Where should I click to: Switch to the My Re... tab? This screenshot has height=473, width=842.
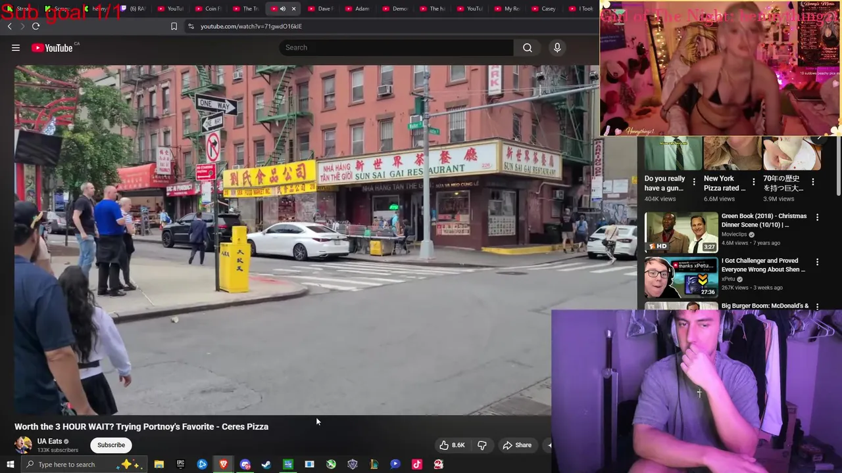(x=507, y=9)
